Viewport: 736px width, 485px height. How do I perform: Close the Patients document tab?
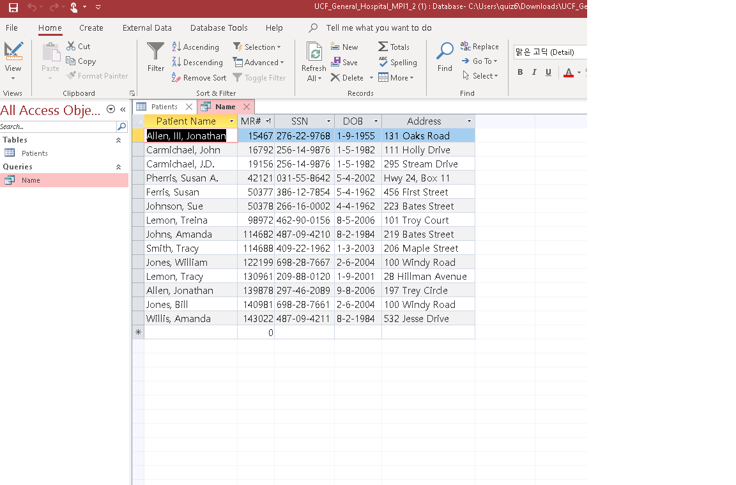pos(188,107)
